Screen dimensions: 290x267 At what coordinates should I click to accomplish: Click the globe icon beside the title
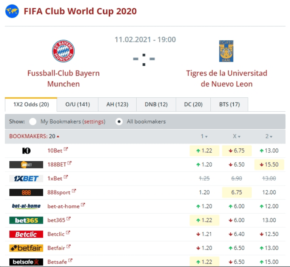[12, 11]
